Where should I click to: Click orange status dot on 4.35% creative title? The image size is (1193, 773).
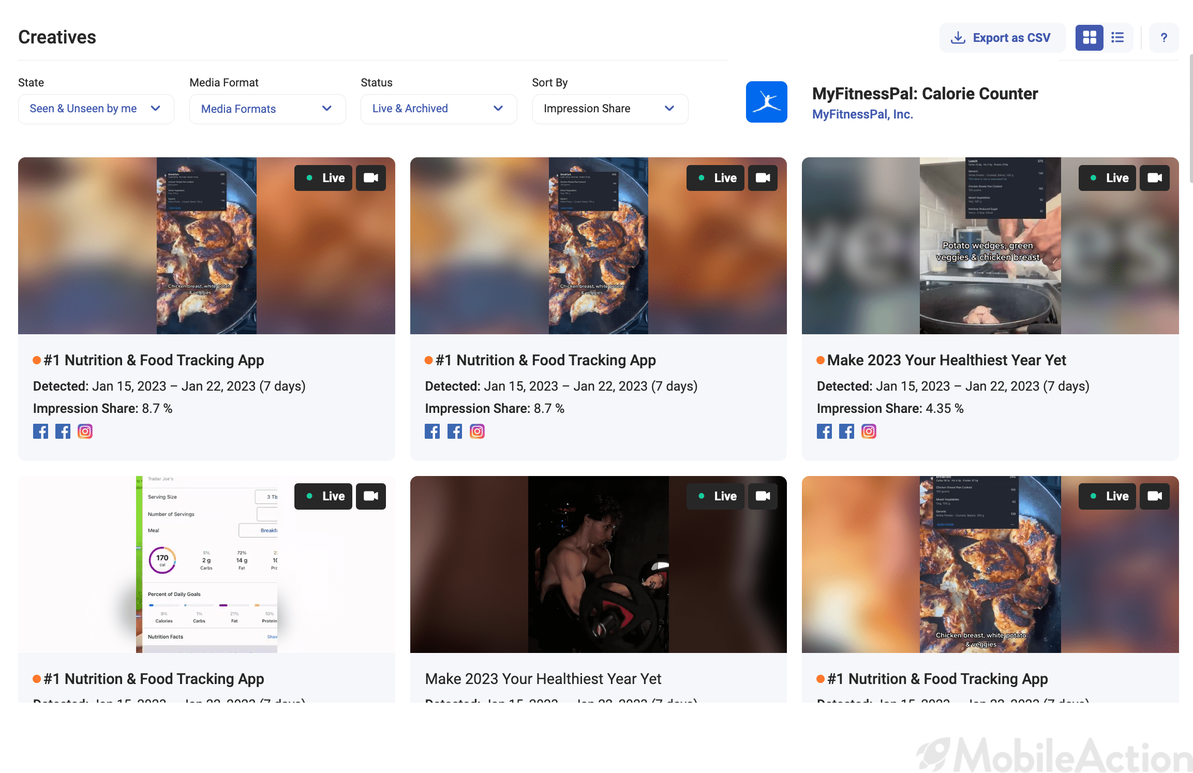[821, 361]
